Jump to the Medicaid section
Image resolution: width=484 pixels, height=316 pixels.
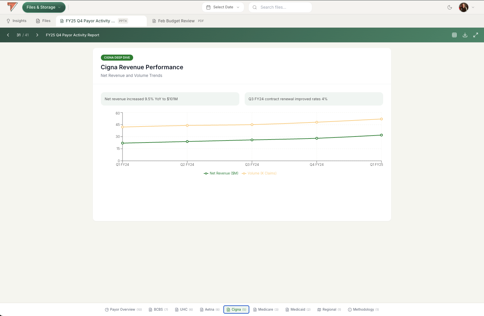(298, 310)
